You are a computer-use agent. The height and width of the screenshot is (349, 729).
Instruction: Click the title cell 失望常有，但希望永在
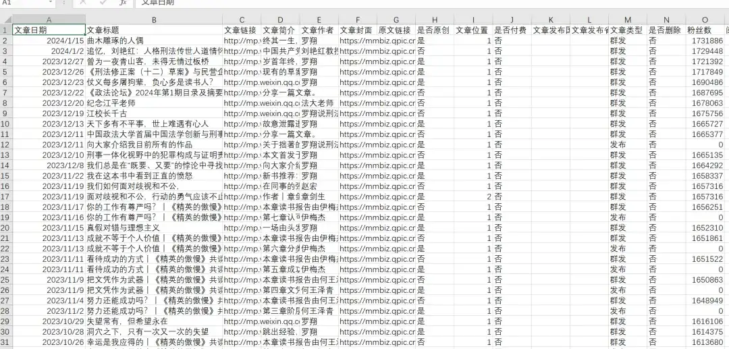154,321
